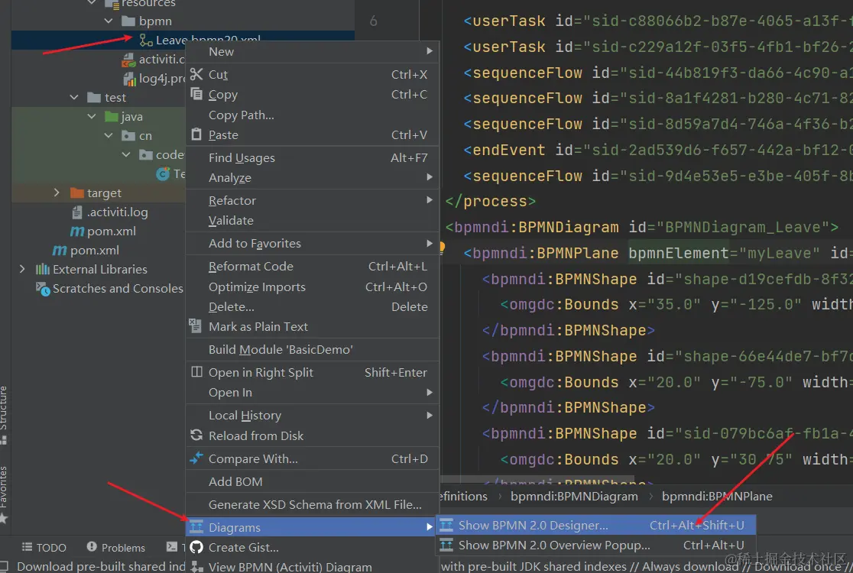Click the endEvent element line
Screen dimensions: 853x573
coord(657,150)
